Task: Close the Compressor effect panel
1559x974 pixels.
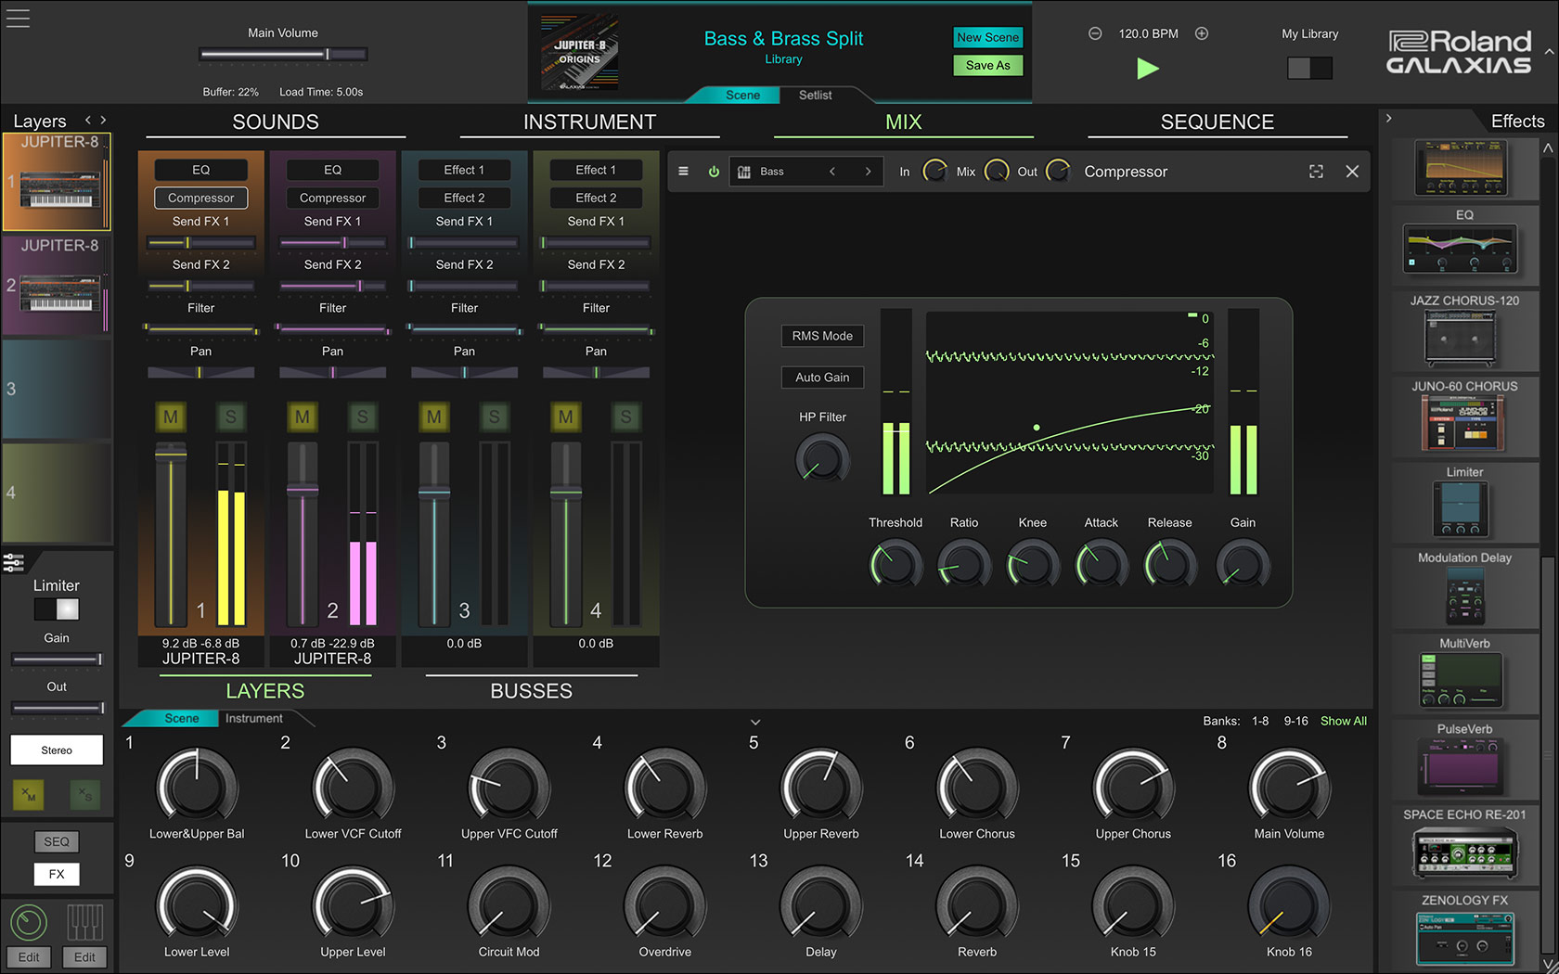Action: [x=1352, y=172]
